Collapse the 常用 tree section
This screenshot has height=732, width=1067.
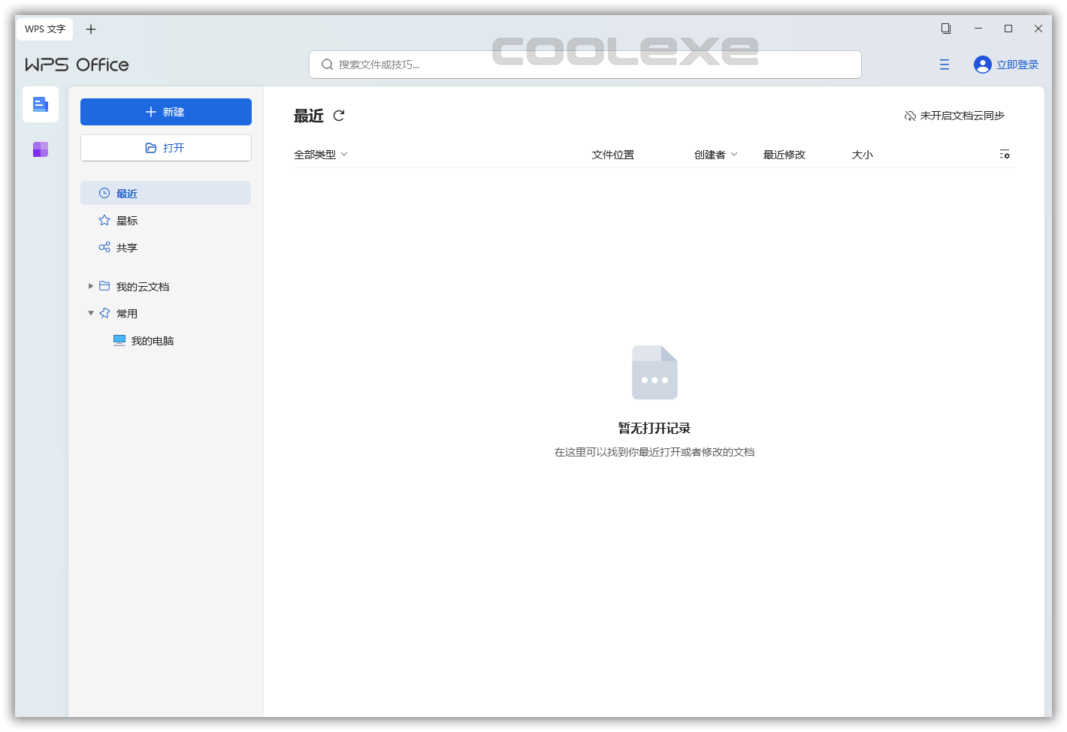click(x=91, y=313)
